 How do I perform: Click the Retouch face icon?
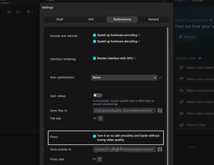(181, 125)
